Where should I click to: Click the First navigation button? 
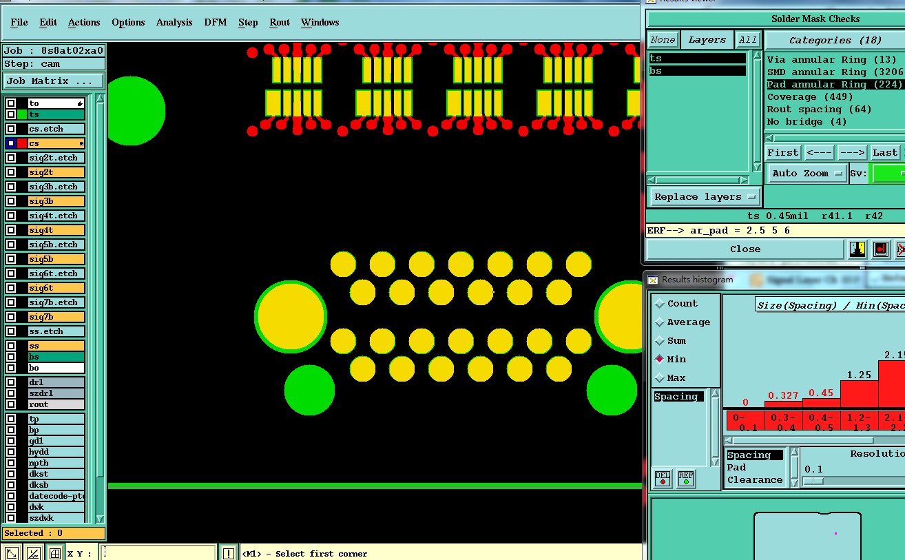tap(783, 153)
